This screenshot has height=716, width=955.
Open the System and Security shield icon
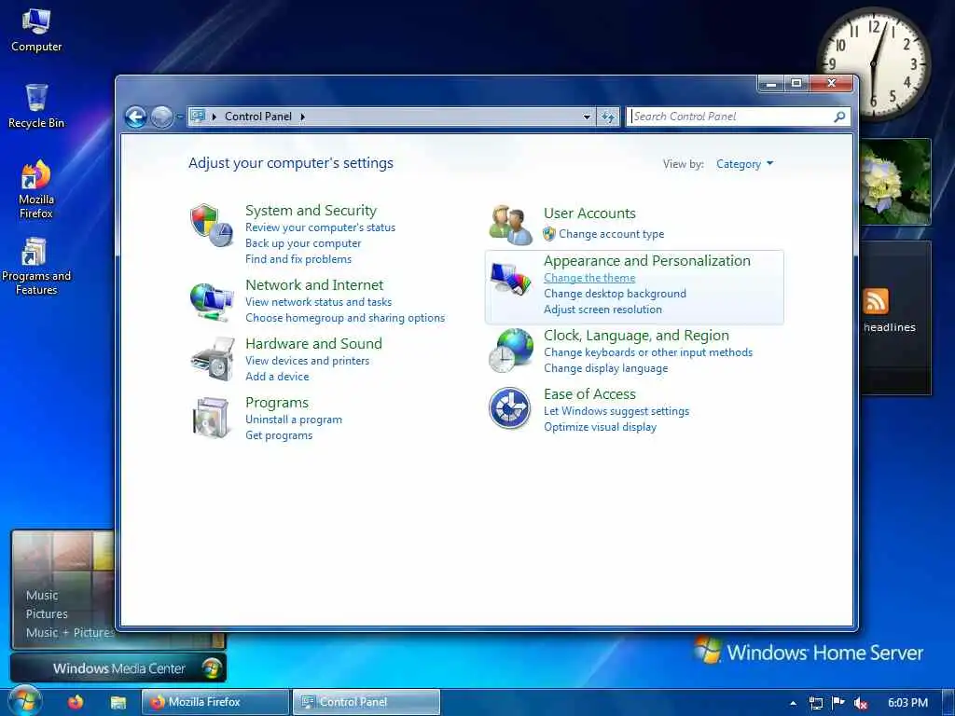coord(212,226)
